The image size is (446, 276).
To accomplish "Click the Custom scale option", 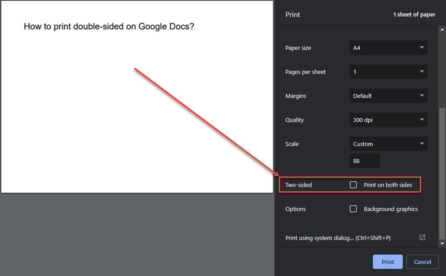I will [x=388, y=144].
